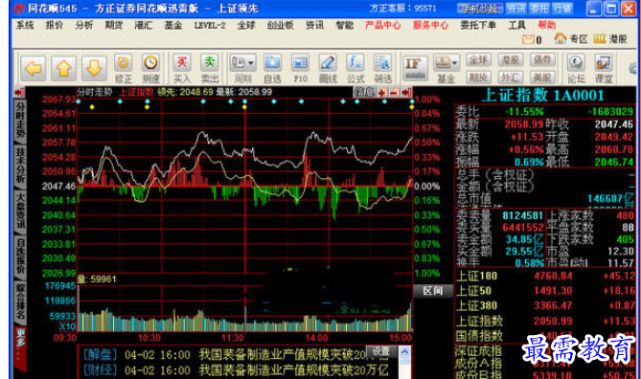Viewport: 641px width, 379px height.
Task: Click the 测速 clock icon
Action: coord(150,68)
